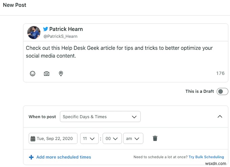
Task: Open the Specific Days & Times dropdown
Action: pos(100,117)
